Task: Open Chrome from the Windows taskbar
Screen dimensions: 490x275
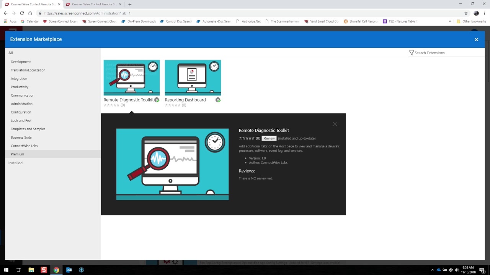Action: 56,270
